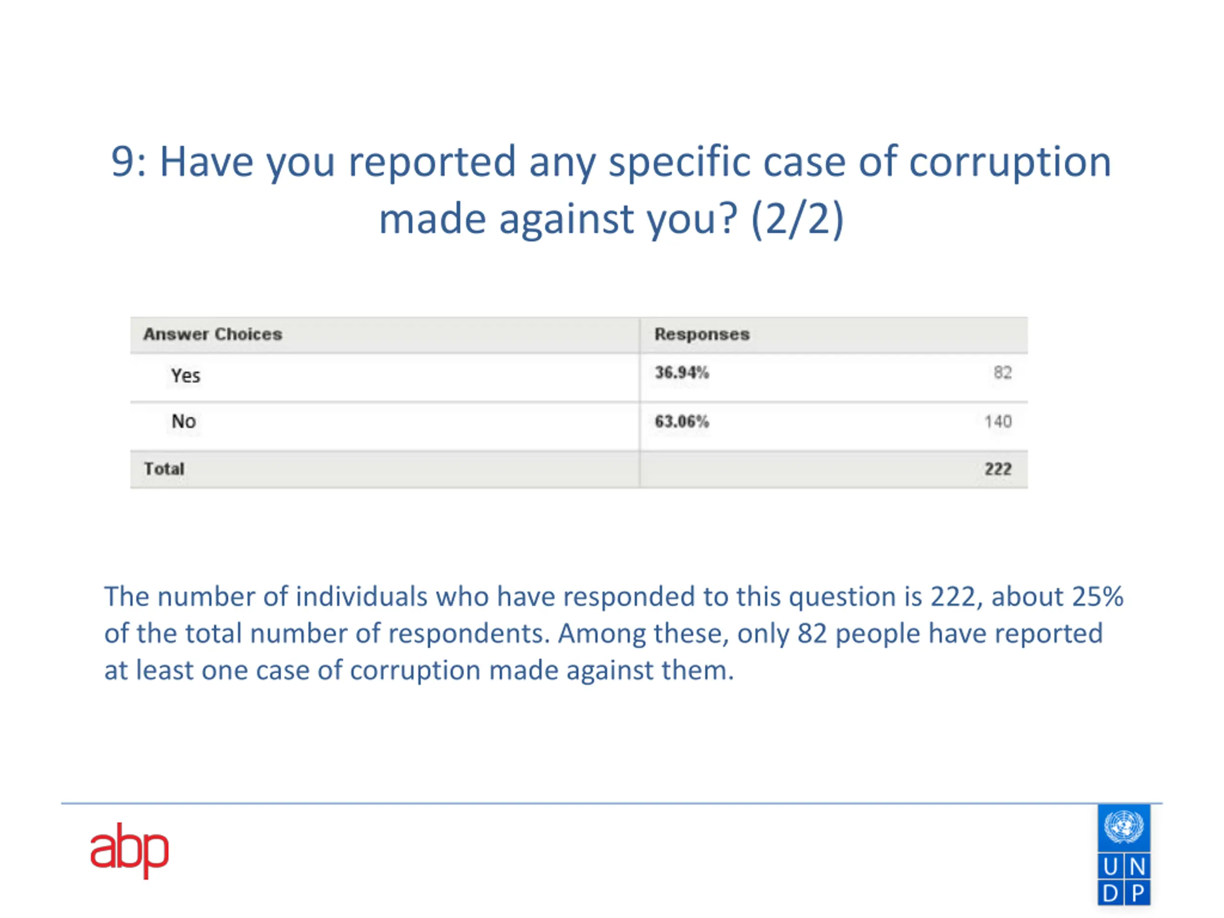Click the Total row label
Image resolution: width=1224 pixels, height=918 pixels.
click(164, 469)
